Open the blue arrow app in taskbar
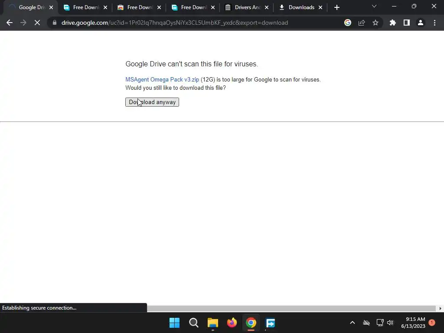The image size is (444, 333). (270, 323)
